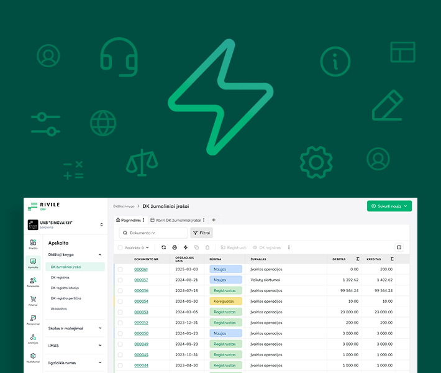The image size is (441, 373).
Task: Click the lightning quick-action icon in the toolbar
Action: (185, 247)
